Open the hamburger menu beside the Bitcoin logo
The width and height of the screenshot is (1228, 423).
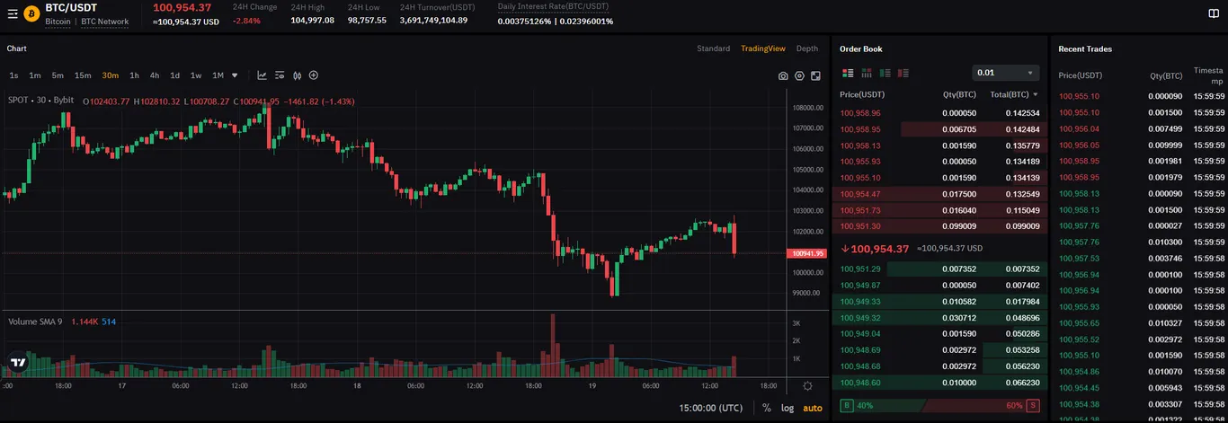pos(13,14)
